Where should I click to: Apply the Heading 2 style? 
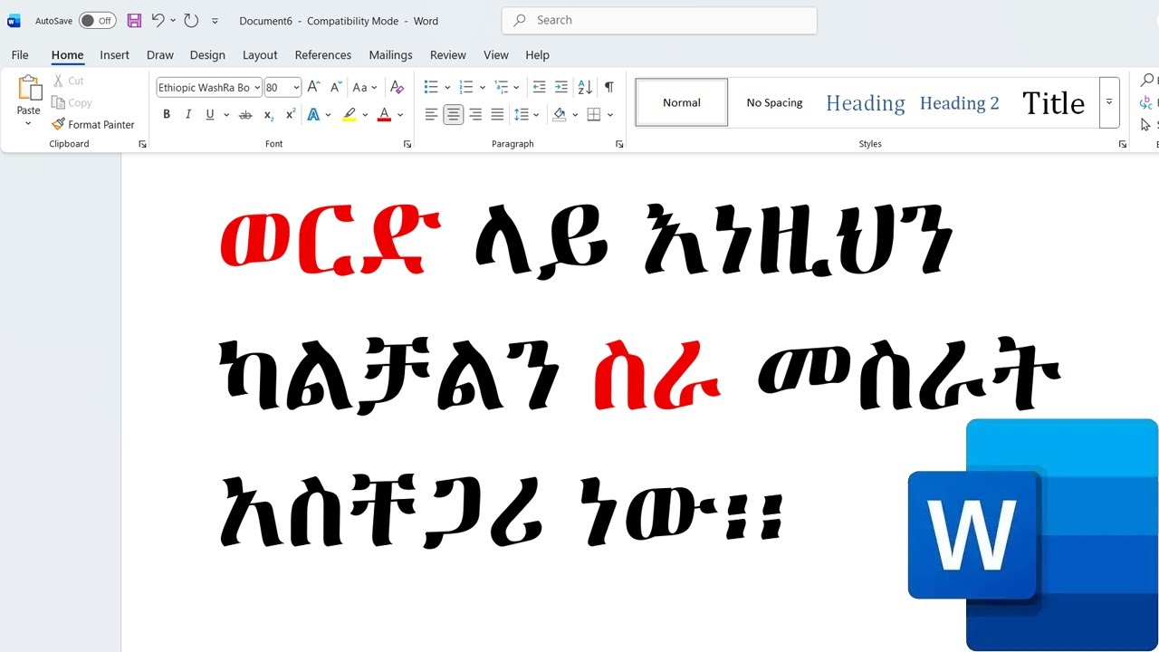pyautogui.click(x=960, y=102)
